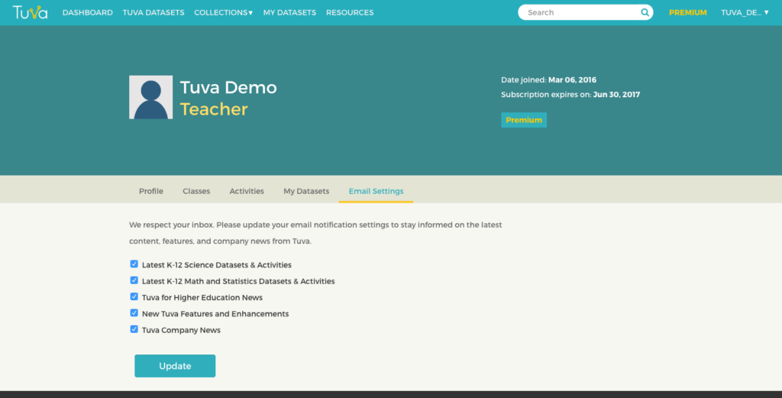Click the Subscription expires Jun 30, 2017 text
This screenshot has width=782, height=398.
coord(570,94)
